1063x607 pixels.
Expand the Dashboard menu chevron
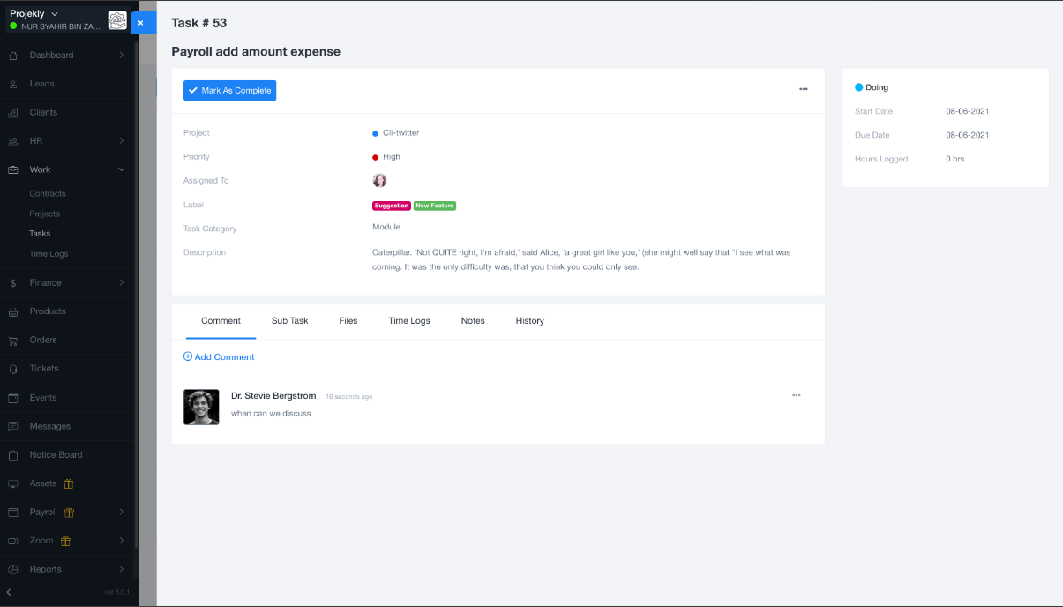coord(122,56)
